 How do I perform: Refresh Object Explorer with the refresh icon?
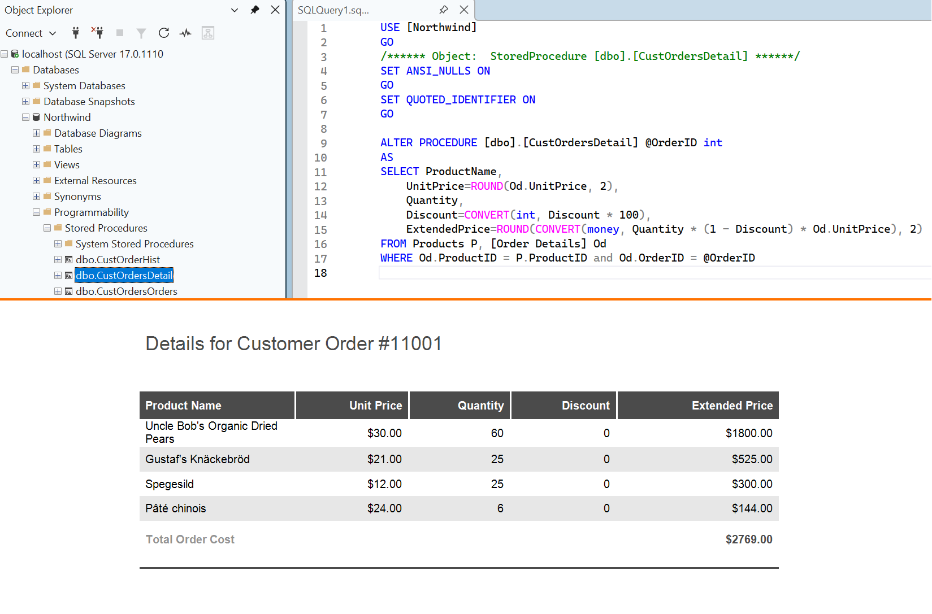pos(163,33)
